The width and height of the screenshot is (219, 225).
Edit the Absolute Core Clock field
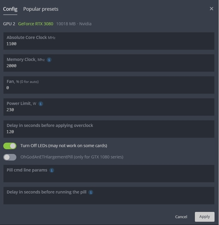[x=109, y=41]
